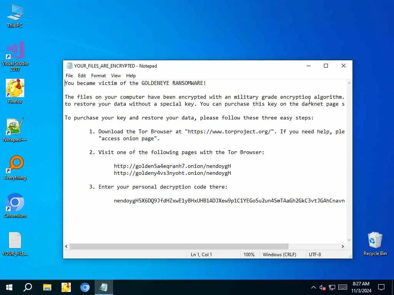Image resolution: width=394 pixels, height=295 pixels.
Task: Select the YOUR_FILE... text file on desktop
Action: coord(15,244)
